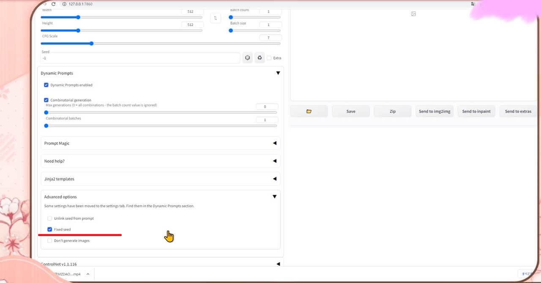Click the CFG Scale slider handle
Viewport: 541px width, 283px height.
[91, 44]
